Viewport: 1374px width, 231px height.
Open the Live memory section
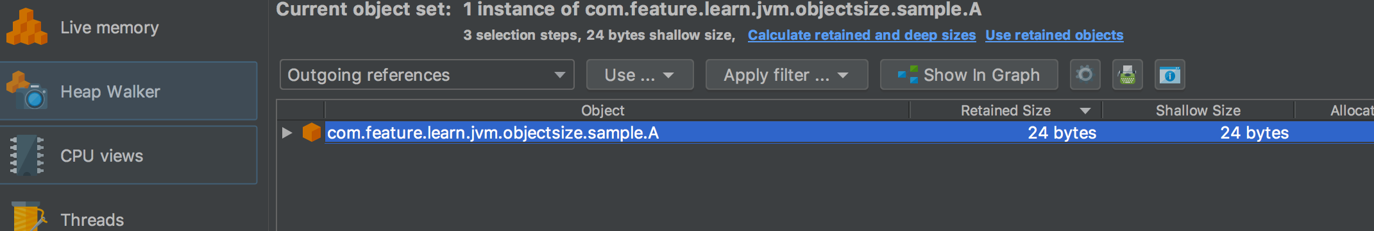coord(128,28)
